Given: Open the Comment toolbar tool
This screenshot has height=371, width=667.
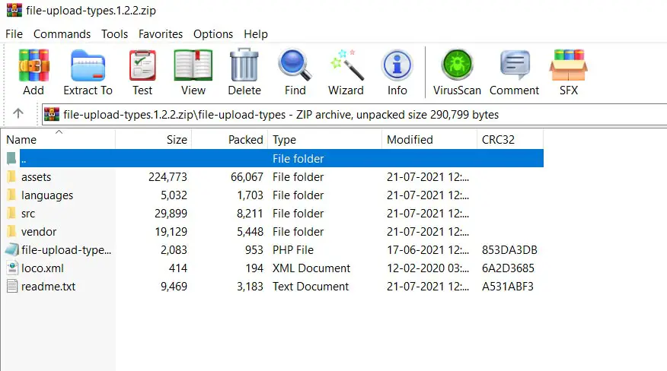Looking at the screenshot, I should point(515,65).
